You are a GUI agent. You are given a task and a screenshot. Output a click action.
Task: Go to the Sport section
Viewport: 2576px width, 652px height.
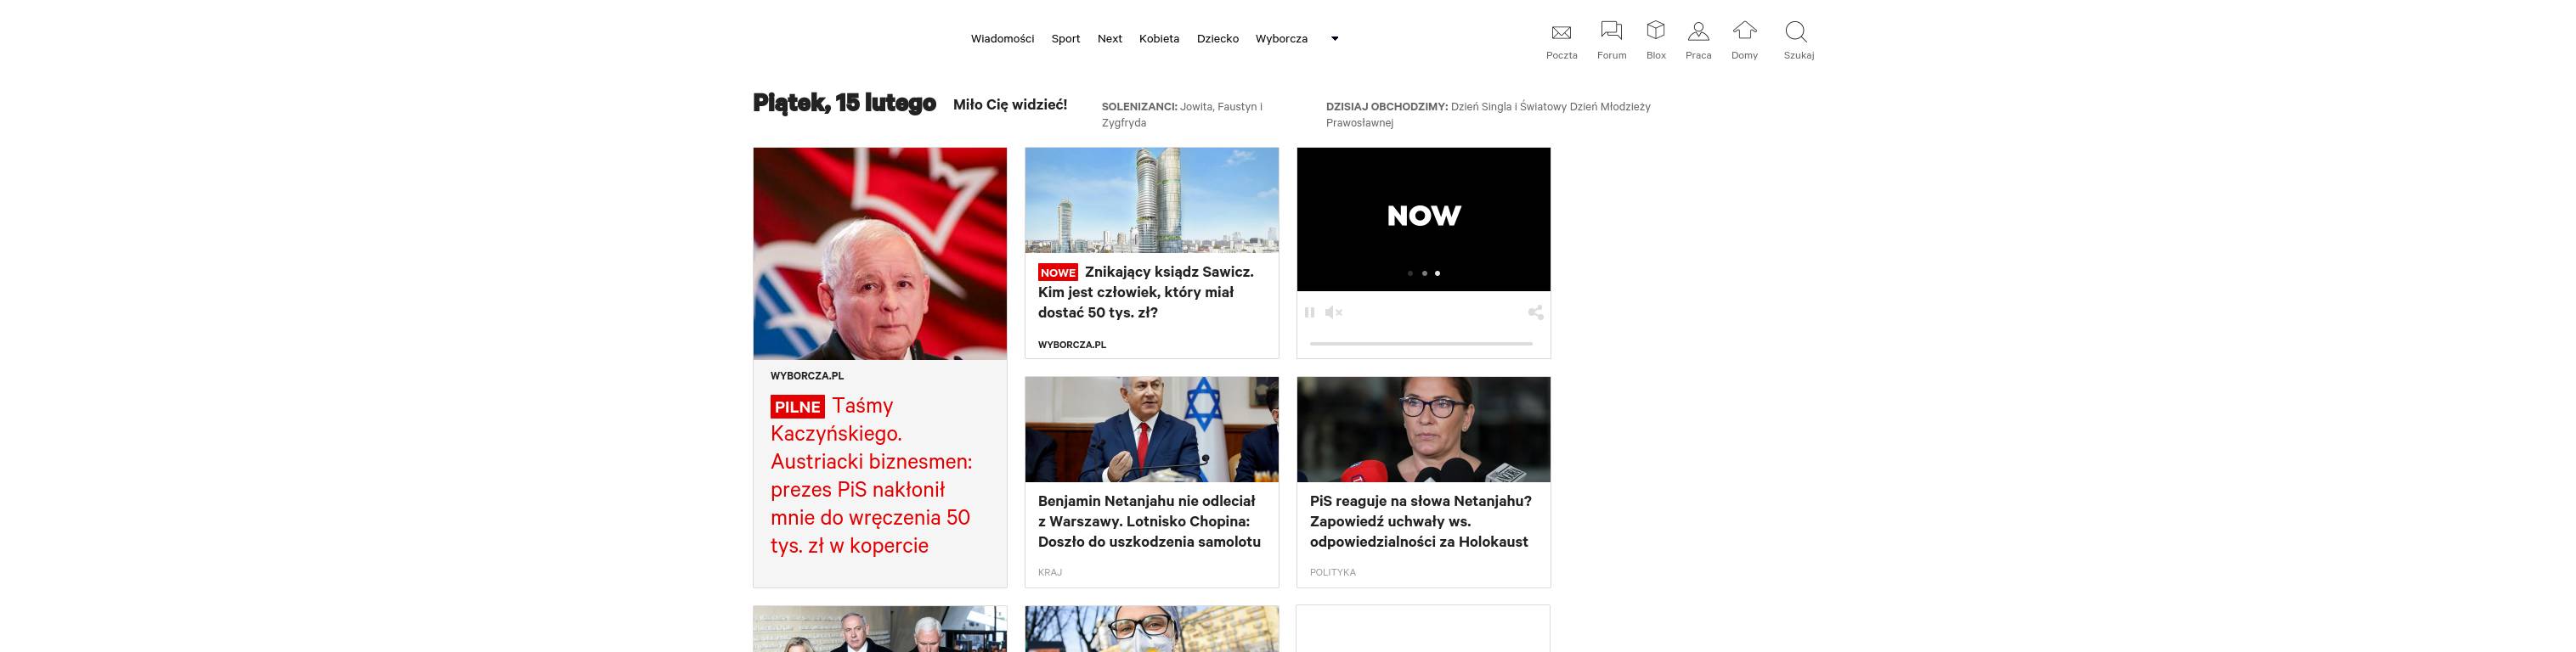tap(1065, 39)
